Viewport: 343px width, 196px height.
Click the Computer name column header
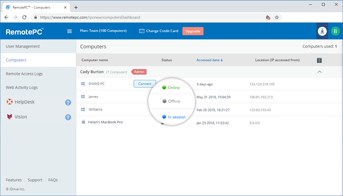95,60
